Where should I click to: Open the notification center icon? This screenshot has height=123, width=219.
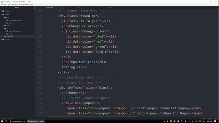click(215, 121)
